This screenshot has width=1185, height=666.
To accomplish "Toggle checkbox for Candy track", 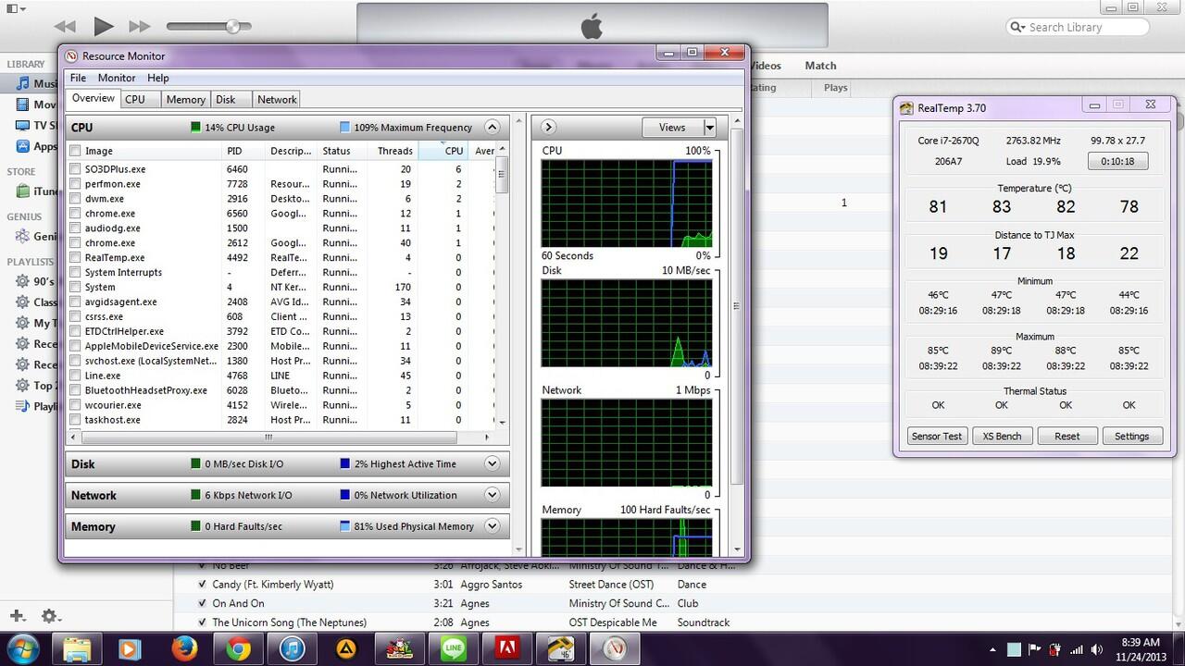I will 203,585.
